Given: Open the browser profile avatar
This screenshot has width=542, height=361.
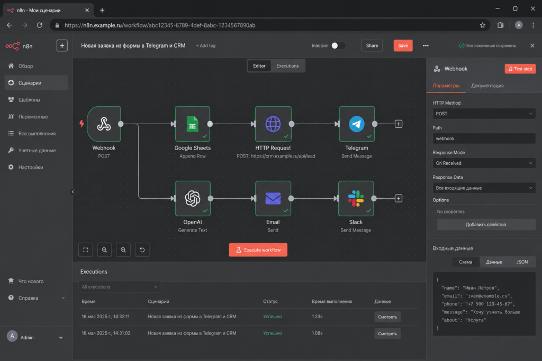Looking at the screenshot, I should (x=519, y=25).
